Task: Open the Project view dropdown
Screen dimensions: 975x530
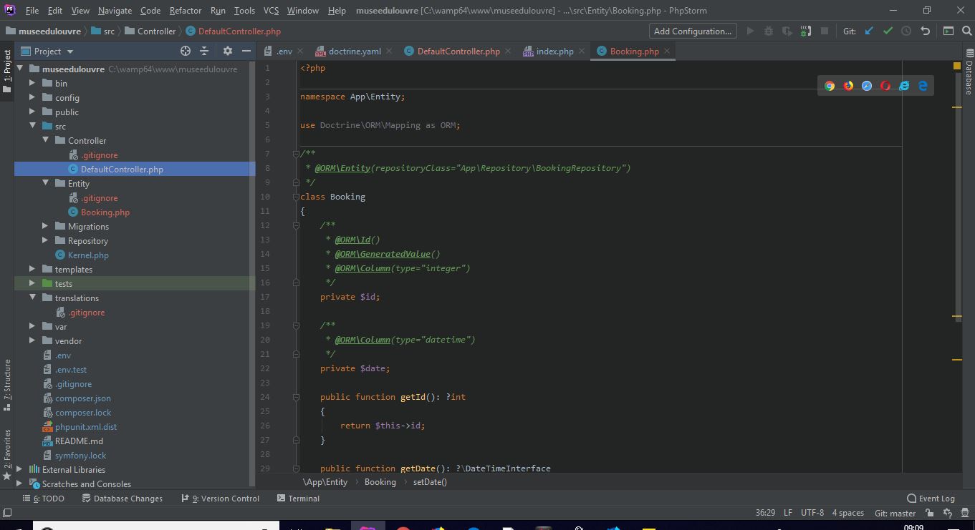Action: pos(48,51)
